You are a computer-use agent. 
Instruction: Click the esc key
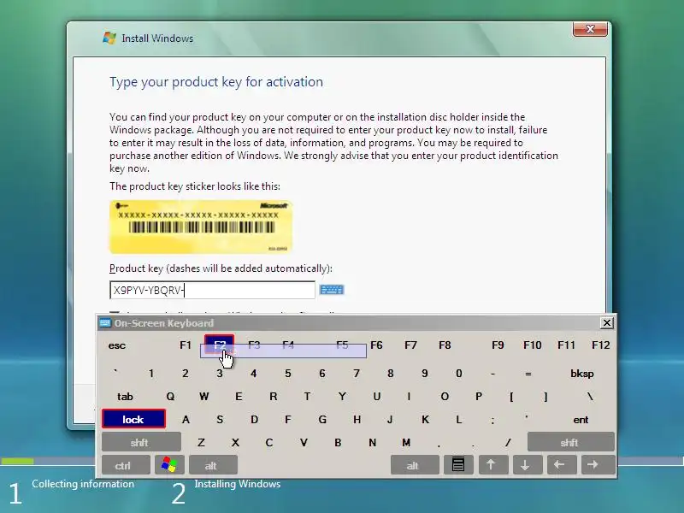(x=117, y=345)
